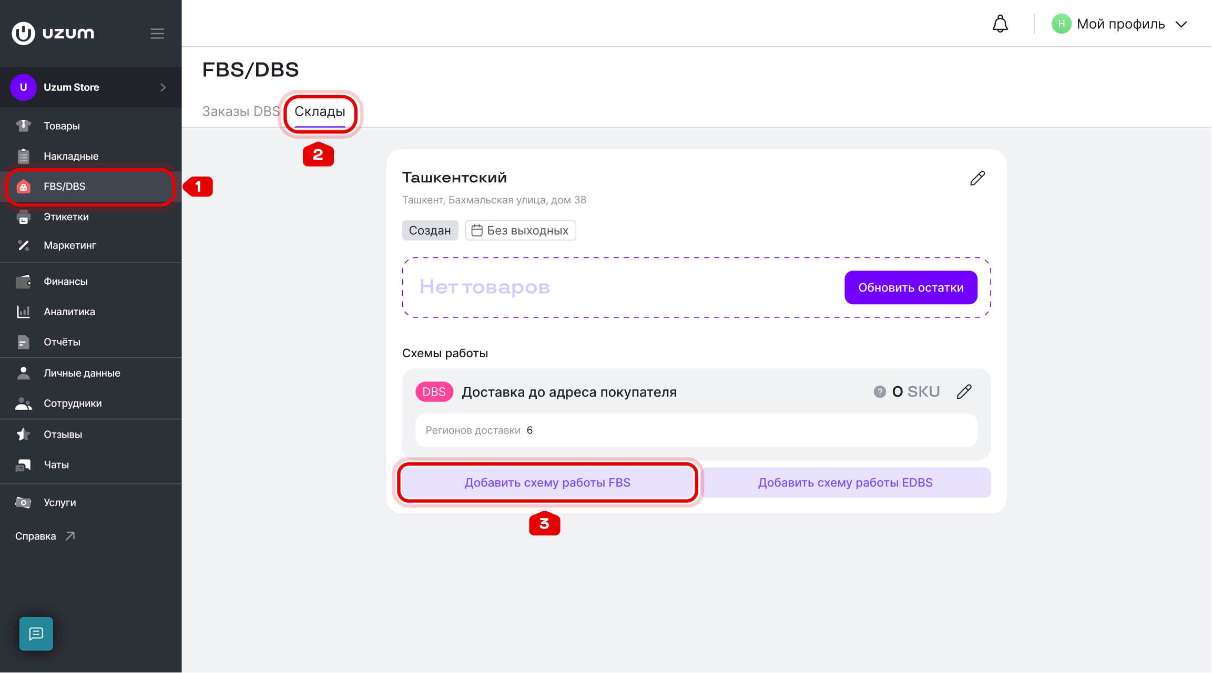Click the Услуги banknote icon
The height and width of the screenshot is (673, 1212).
point(23,502)
